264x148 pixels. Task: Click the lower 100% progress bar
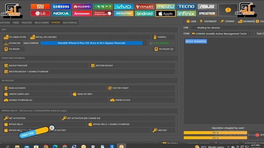215,138
